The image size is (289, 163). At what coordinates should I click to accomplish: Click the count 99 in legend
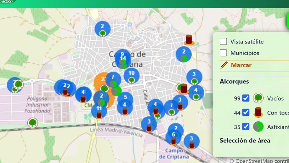point(237,98)
